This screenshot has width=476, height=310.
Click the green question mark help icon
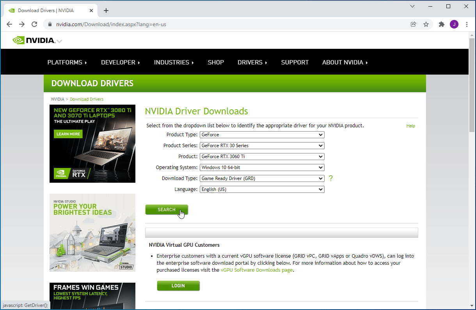[331, 178]
